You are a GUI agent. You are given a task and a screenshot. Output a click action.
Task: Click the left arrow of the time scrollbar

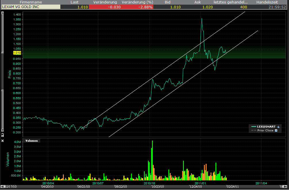2,187
